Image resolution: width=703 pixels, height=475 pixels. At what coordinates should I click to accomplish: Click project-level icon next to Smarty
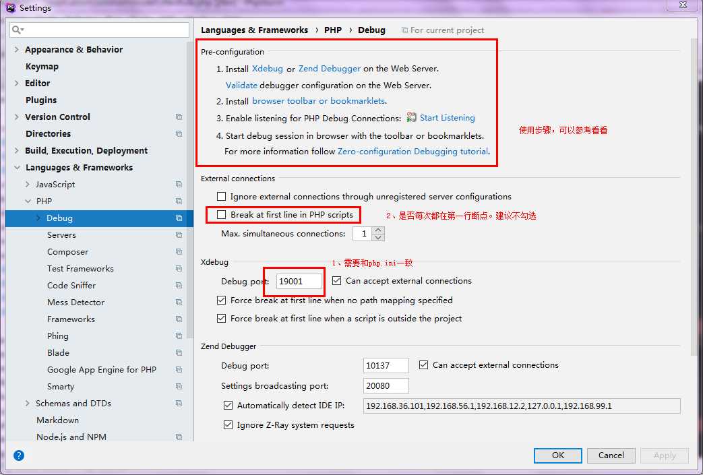[179, 386]
